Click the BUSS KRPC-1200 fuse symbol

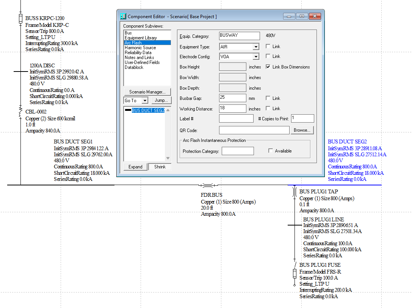coord(20,19)
